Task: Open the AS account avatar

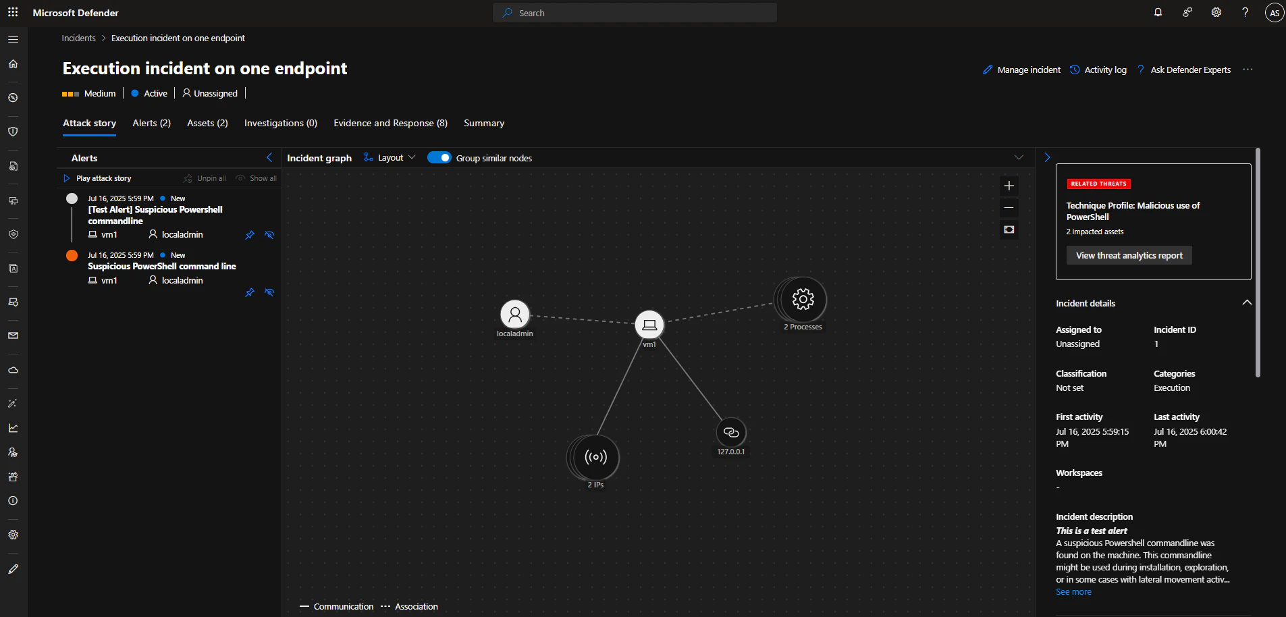Action: 1275,13
